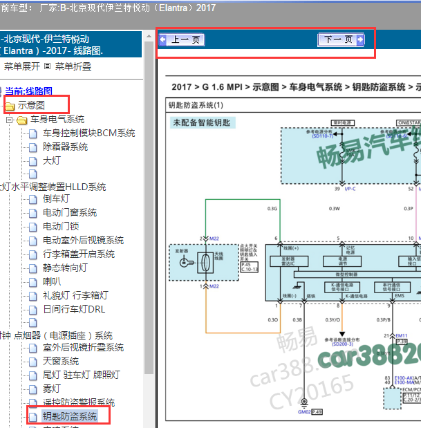
Task: Click page icon beside 倒车灯
Action: point(33,200)
